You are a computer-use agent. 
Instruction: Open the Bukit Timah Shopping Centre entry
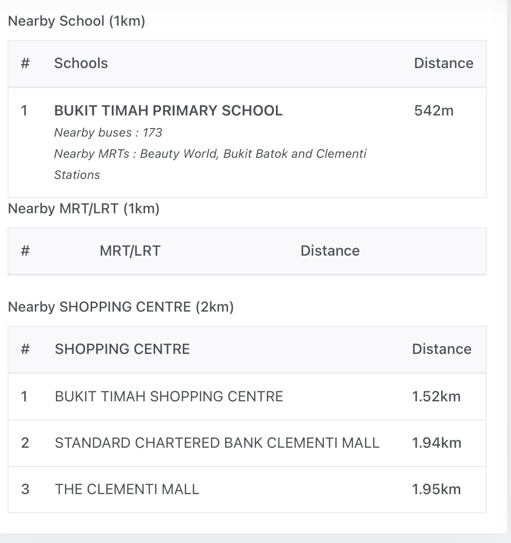pos(169,396)
